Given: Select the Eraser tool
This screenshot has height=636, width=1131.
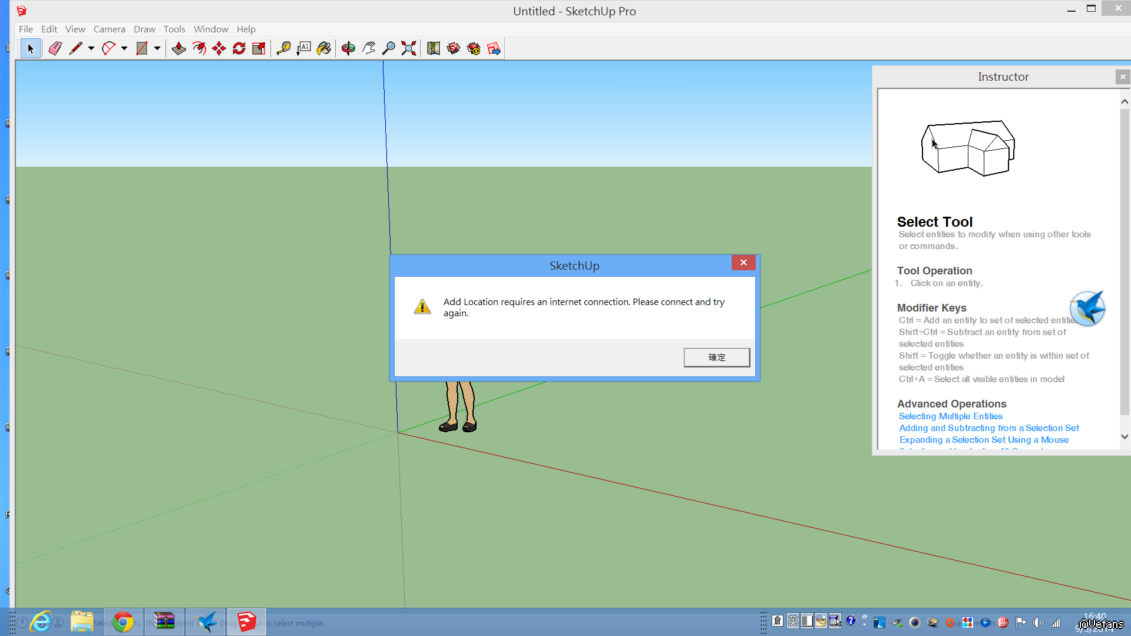Looking at the screenshot, I should (55, 48).
